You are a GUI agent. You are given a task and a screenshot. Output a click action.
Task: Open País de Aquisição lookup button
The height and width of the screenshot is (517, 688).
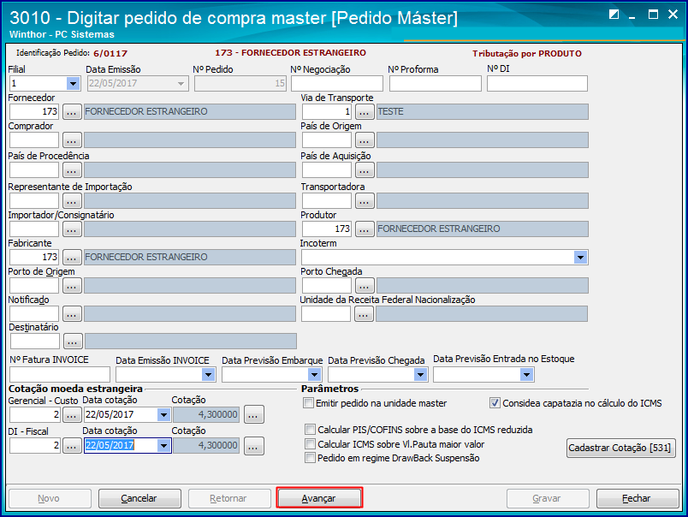(x=365, y=170)
